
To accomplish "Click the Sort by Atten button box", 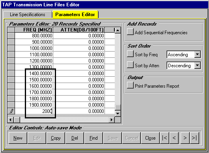I will [x=130, y=65].
